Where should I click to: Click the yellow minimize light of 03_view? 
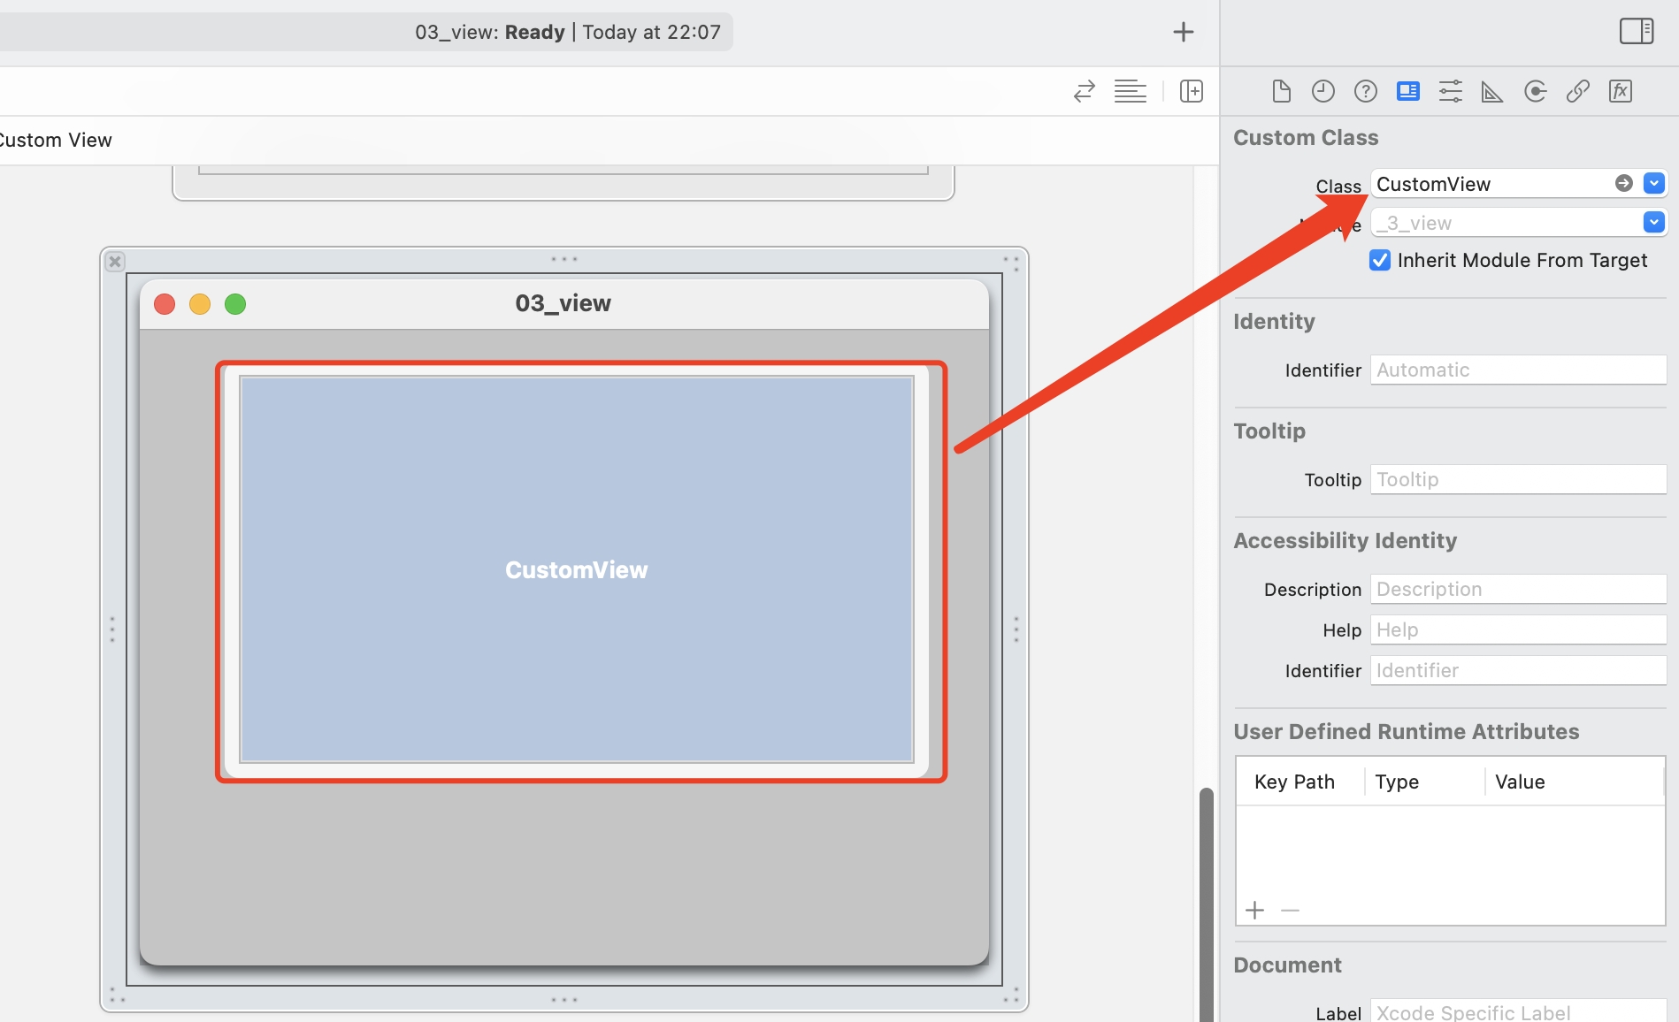point(200,304)
